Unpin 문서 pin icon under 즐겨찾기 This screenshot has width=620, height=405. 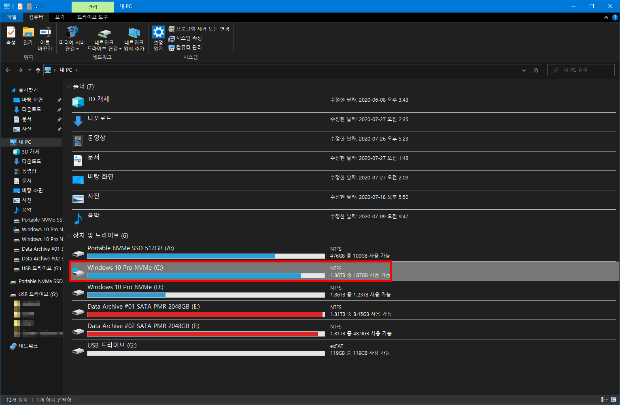pos(59,119)
